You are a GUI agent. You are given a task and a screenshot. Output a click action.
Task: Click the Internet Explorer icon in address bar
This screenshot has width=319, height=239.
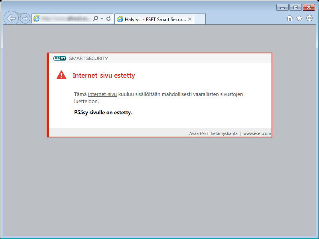coord(36,18)
